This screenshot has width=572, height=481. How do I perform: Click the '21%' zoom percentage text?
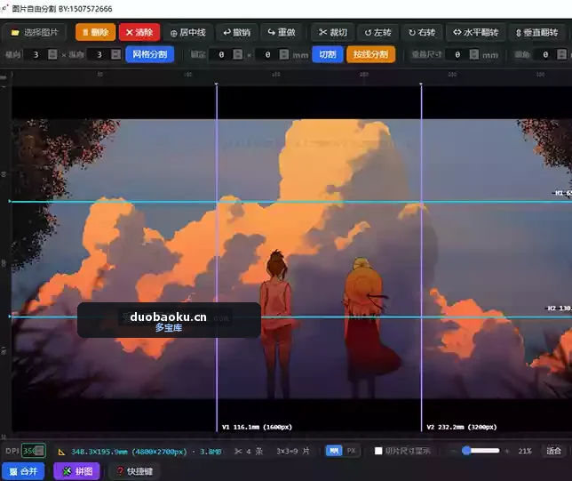[x=525, y=452]
